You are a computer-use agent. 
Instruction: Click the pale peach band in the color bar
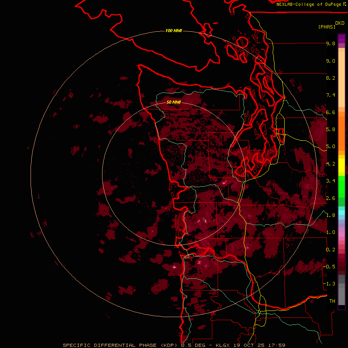click(341, 79)
